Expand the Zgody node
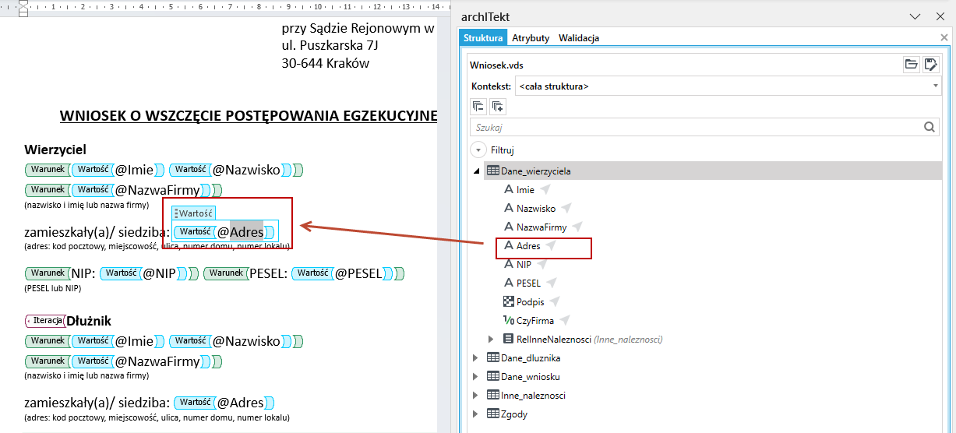Image resolution: width=956 pixels, height=433 pixels. click(477, 414)
